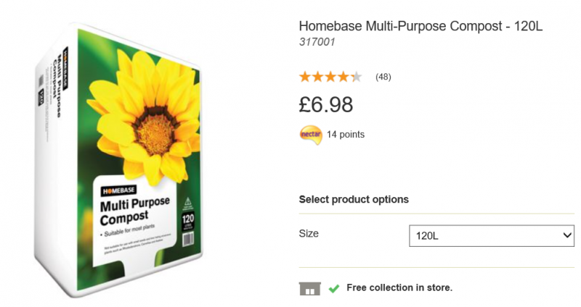This screenshot has width=581, height=307.
Task: Click the grey fifth rating star
Action: coord(356,77)
